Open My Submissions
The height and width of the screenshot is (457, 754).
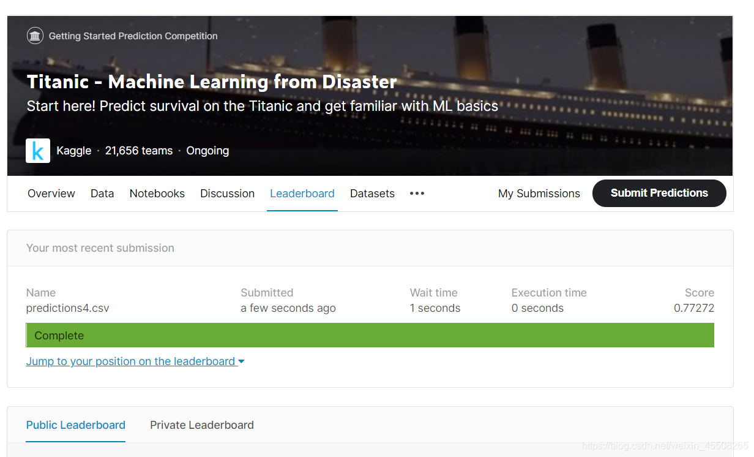(x=539, y=194)
